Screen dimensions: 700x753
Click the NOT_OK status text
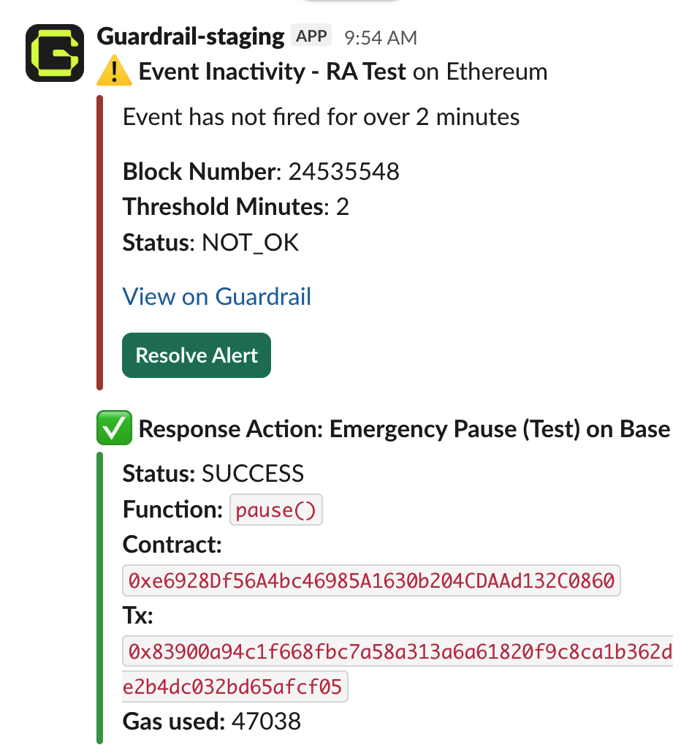point(249,242)
